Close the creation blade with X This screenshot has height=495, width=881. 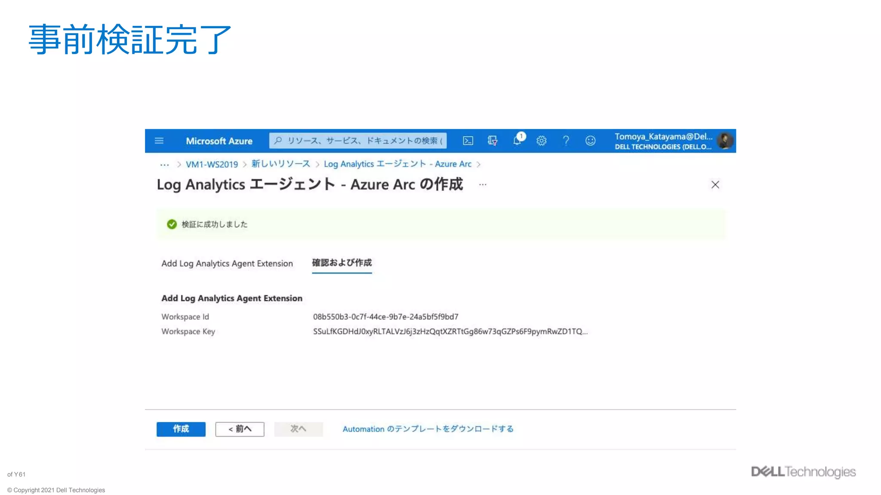point(715,185)
